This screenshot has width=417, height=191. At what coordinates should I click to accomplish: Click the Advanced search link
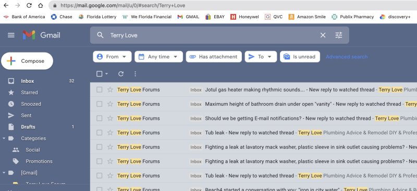(x=347, y=57)
